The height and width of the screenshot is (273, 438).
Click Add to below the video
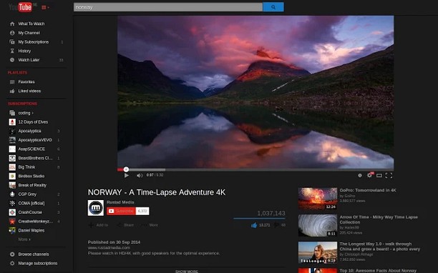coord(98,225)
